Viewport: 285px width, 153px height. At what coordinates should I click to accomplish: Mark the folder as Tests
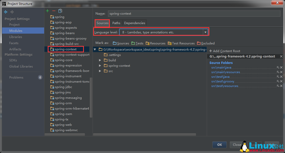[x=137, y=43]
